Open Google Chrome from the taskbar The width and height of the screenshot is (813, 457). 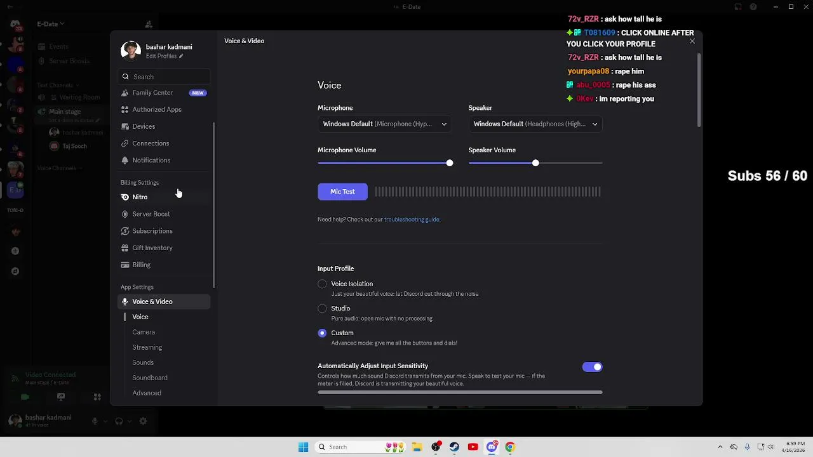(510, 447)
